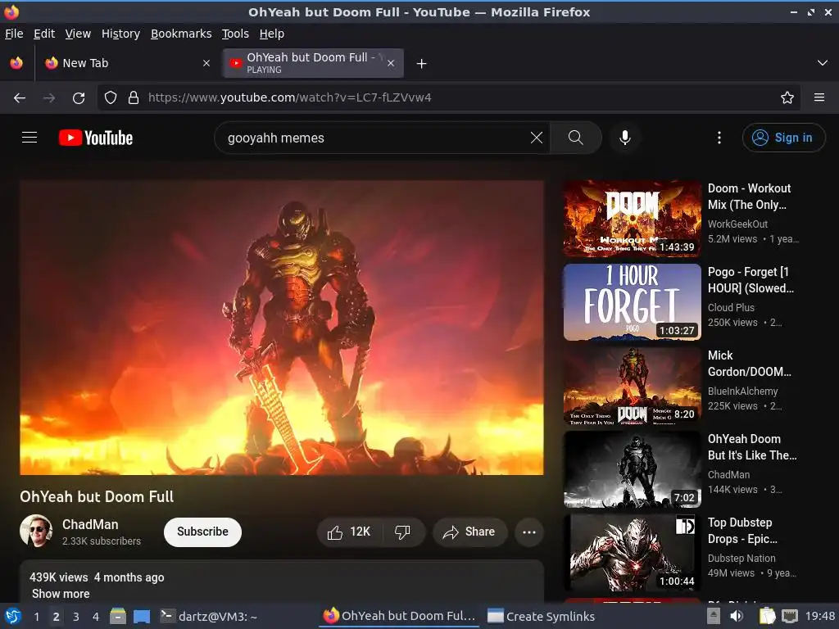839x629 pixels.
Task: Open the file manager taskbar icon
Action: (x=118, y=616)
